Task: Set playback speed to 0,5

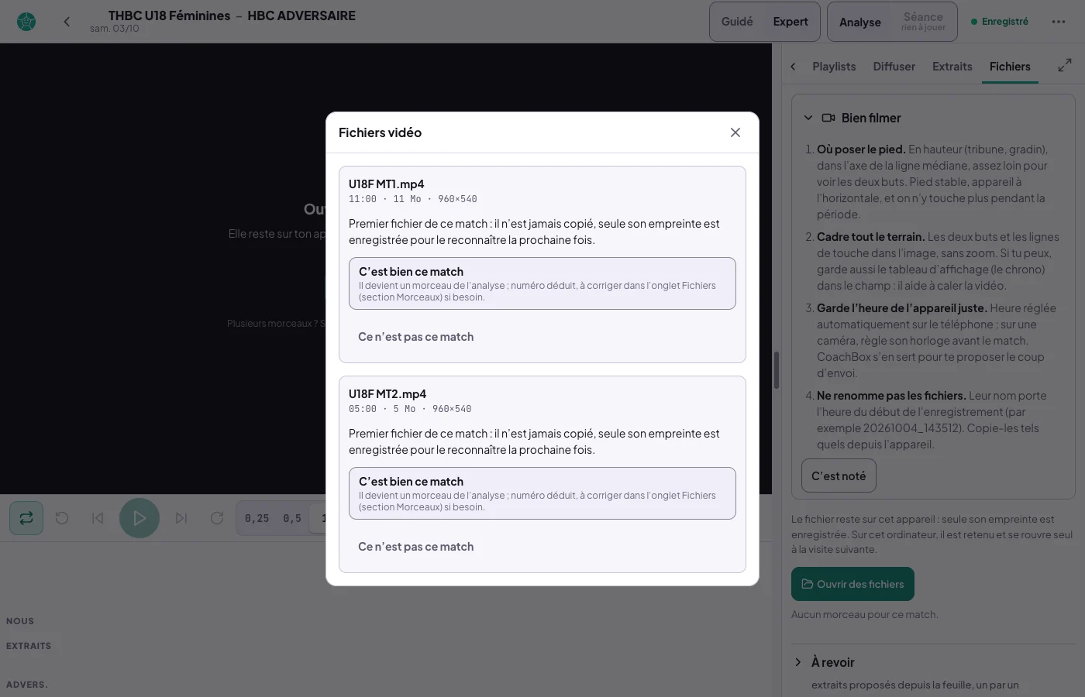Action: pyautogui.click(x=292, y=518)
